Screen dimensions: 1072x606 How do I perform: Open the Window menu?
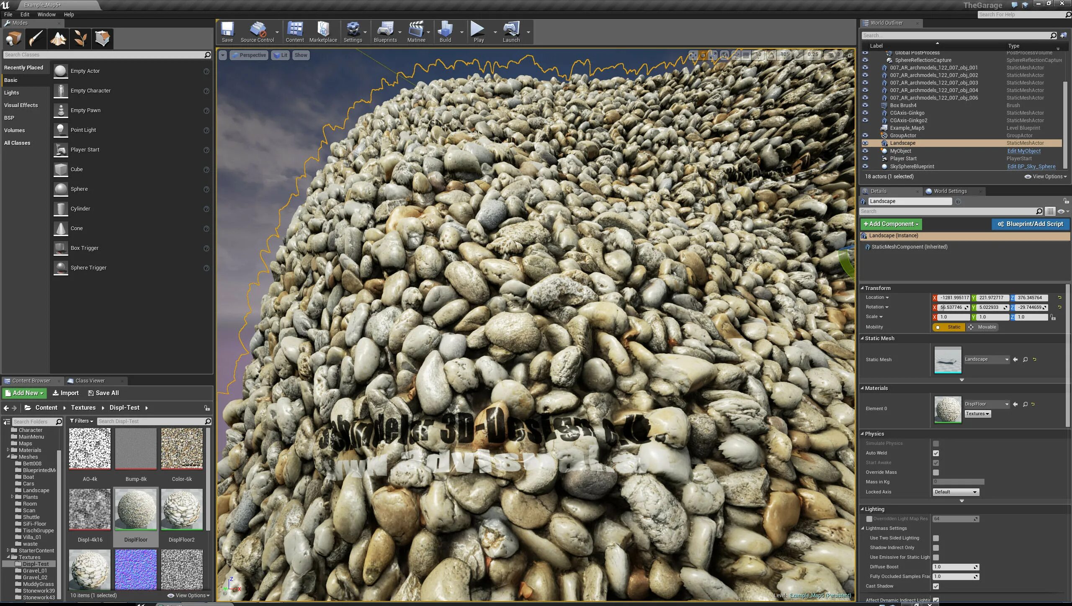46,14
